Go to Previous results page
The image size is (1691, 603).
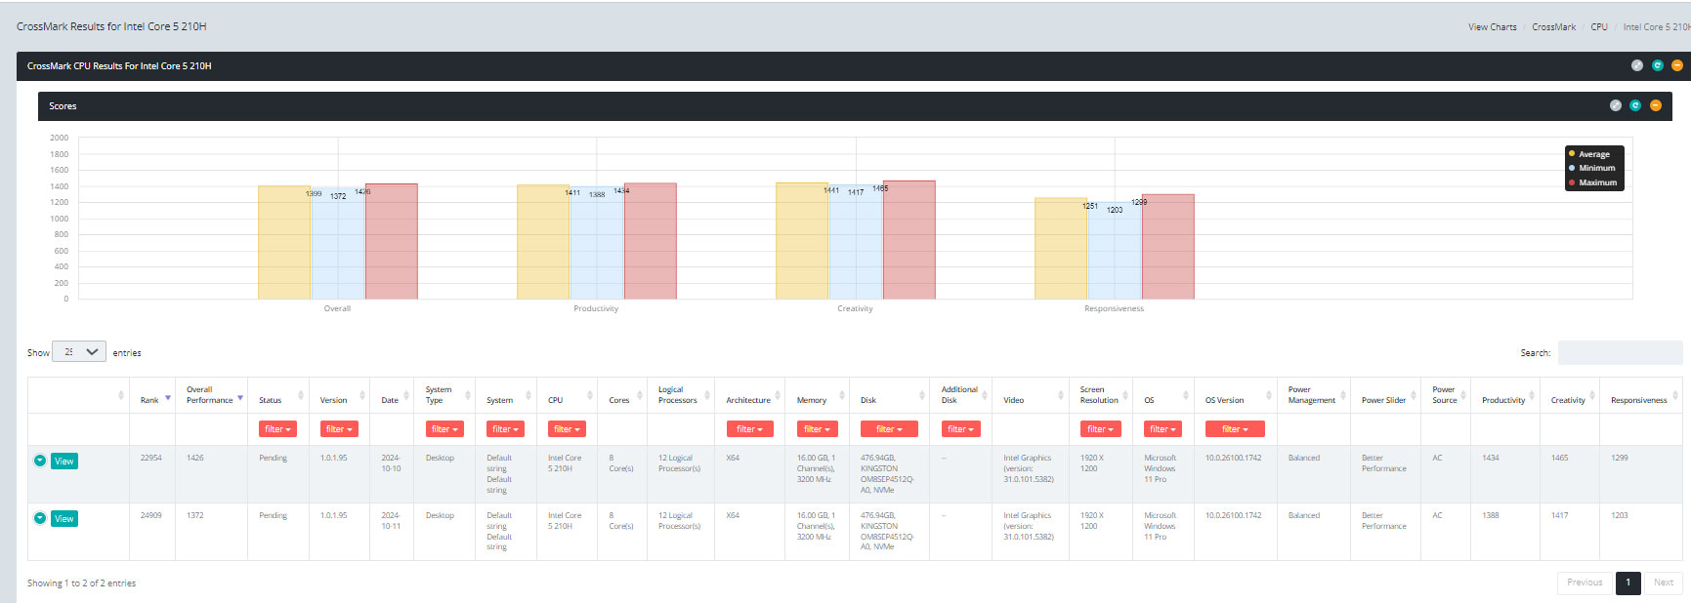[1585, 583]
